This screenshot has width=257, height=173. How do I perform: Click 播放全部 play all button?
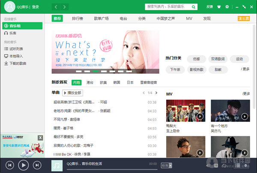(x=73, y=93)
